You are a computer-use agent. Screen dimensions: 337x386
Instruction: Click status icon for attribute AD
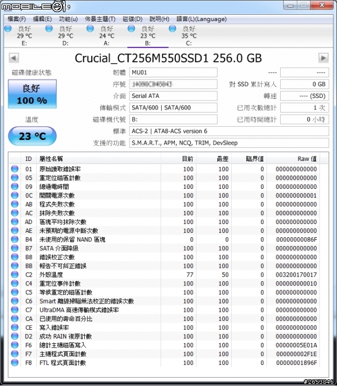point(15,221)
